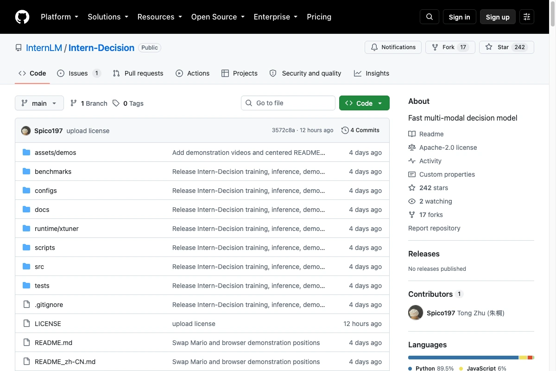This screenshot has width=556, height=371.
Task: Click the eye icon beside 2 watching
Action: [412, 201]
